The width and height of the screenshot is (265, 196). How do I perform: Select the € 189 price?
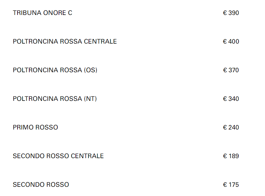coord(231,156)
